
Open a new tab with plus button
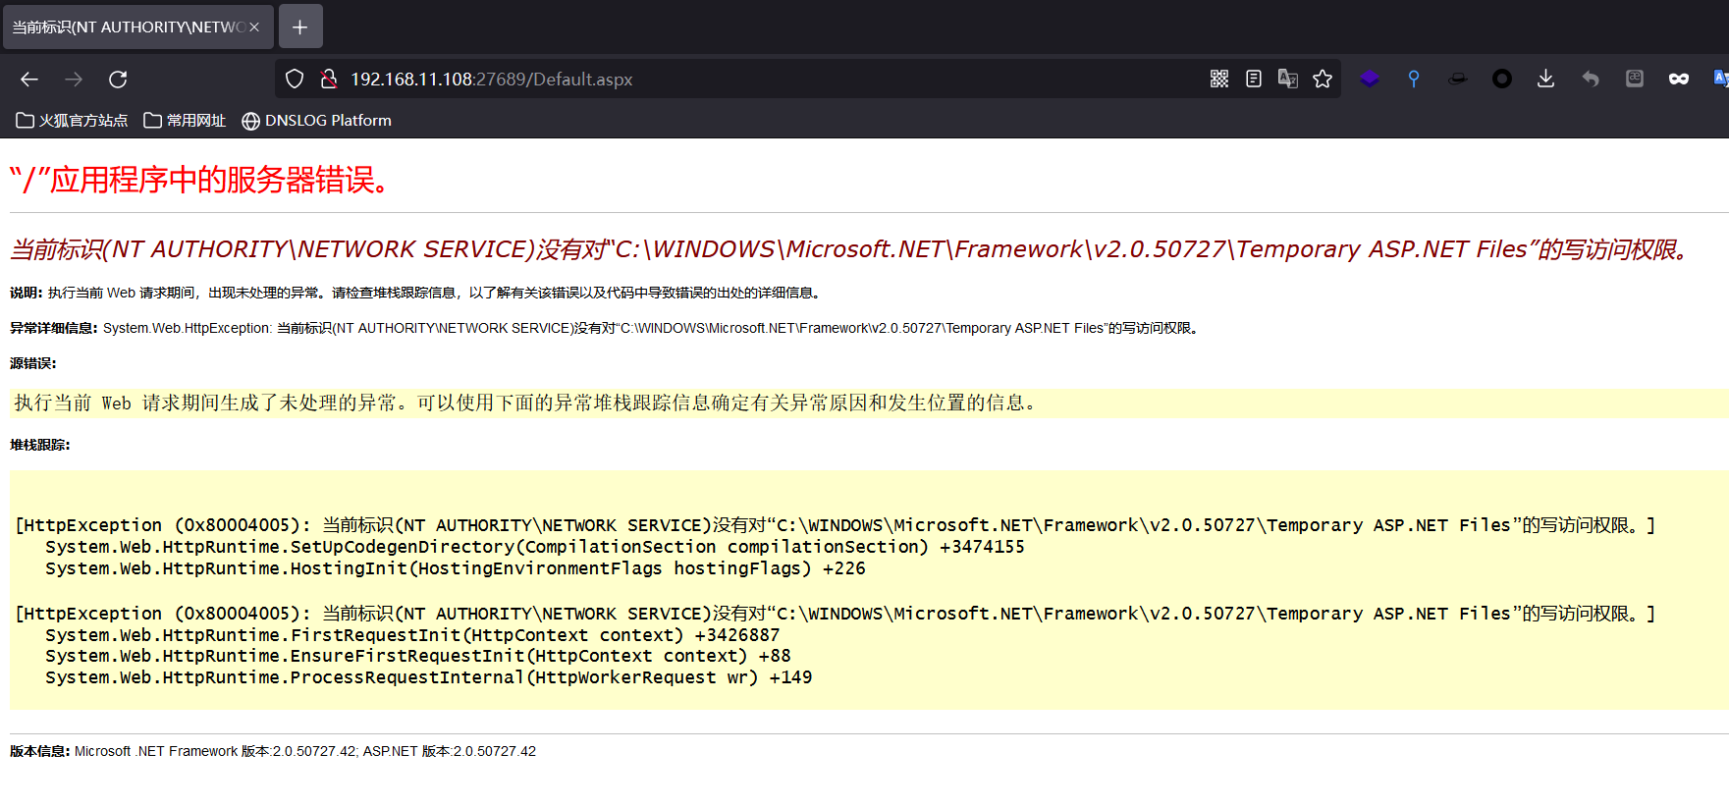[x=300, y=27]
